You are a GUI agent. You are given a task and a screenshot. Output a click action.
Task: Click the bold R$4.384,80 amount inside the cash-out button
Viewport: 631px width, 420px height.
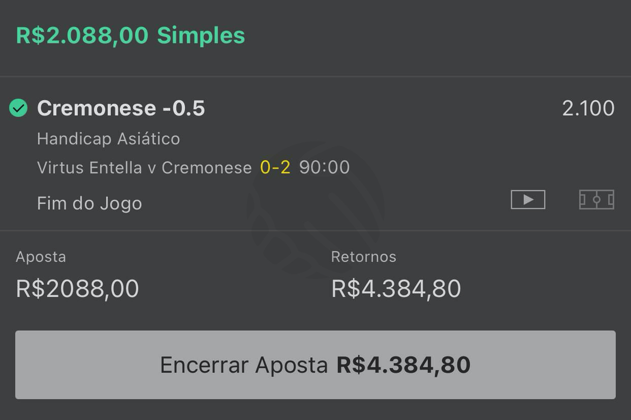tap(403, 365)
